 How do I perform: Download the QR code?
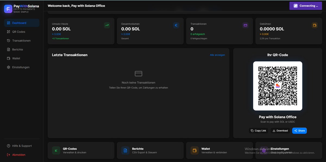[x=280, y=131]
